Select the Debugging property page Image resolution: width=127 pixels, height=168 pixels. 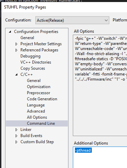coord(30,56)
